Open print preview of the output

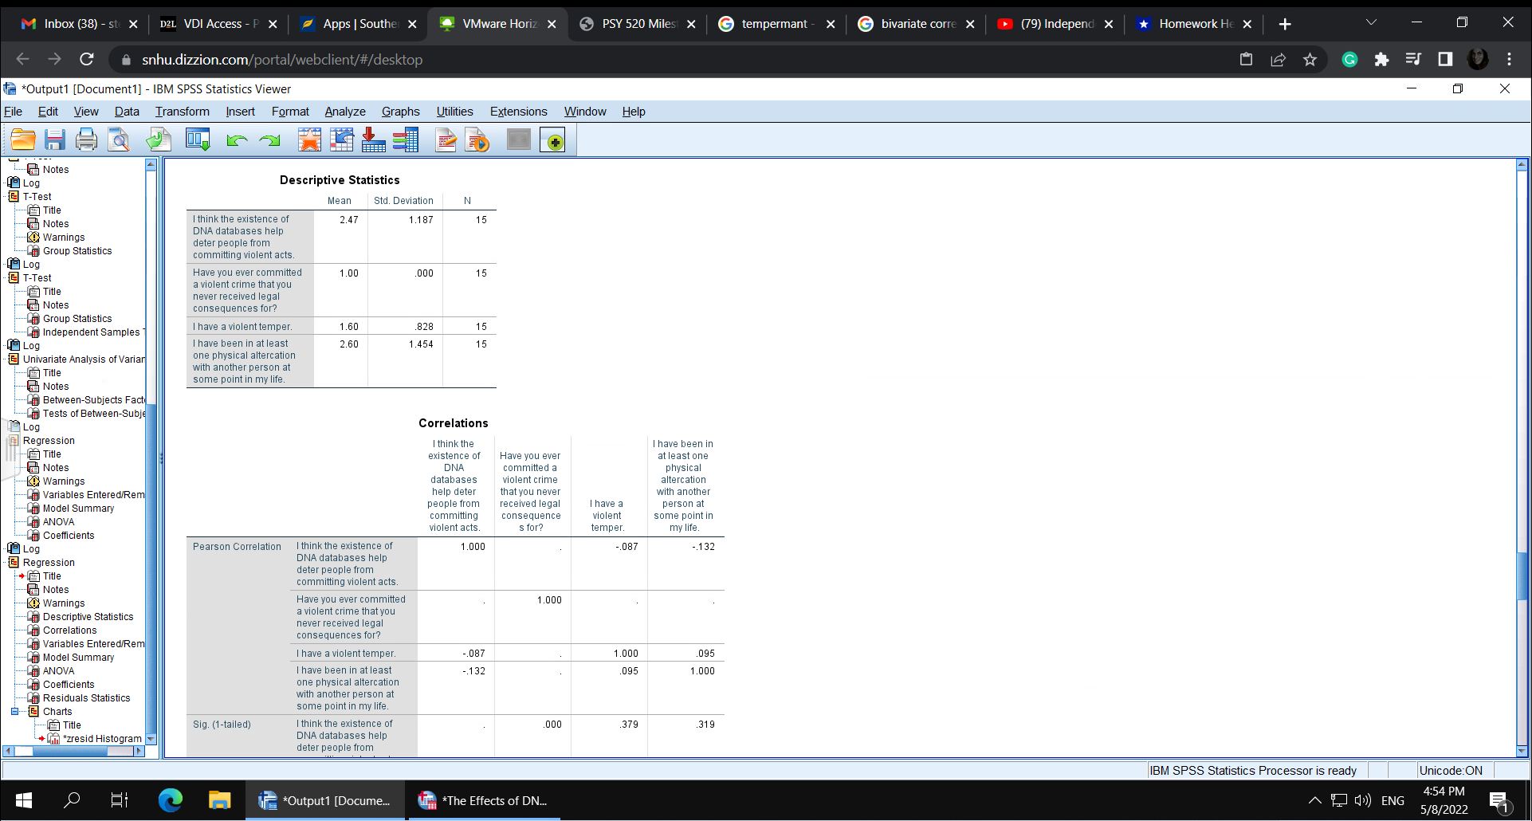pos(118,139)
